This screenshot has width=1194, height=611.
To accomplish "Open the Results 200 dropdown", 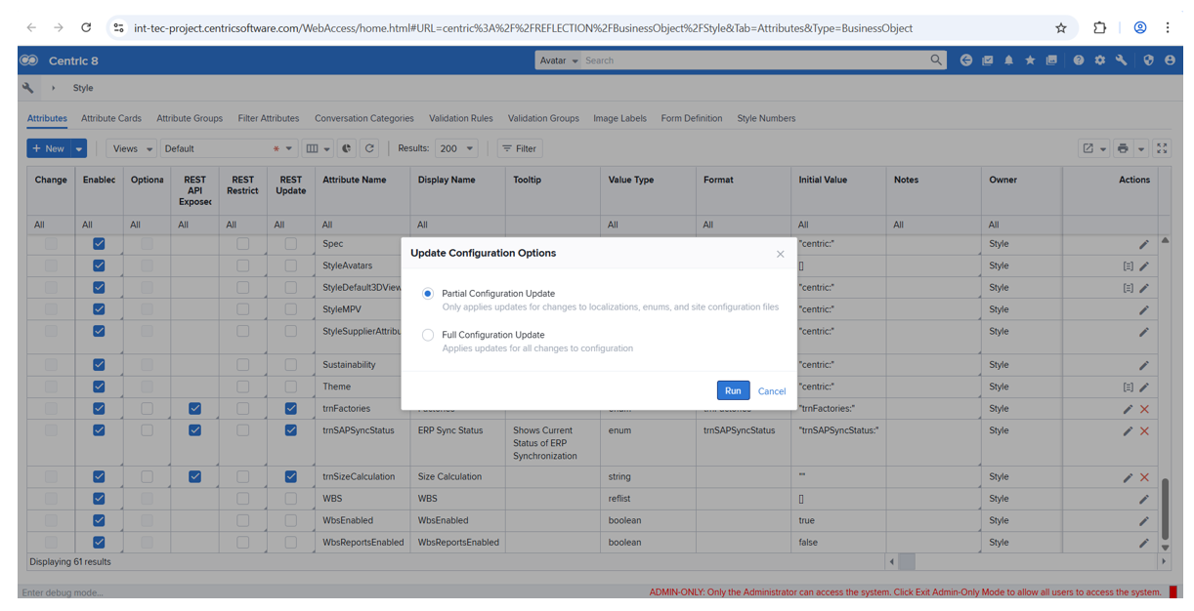I will click(x=456, y=148).
